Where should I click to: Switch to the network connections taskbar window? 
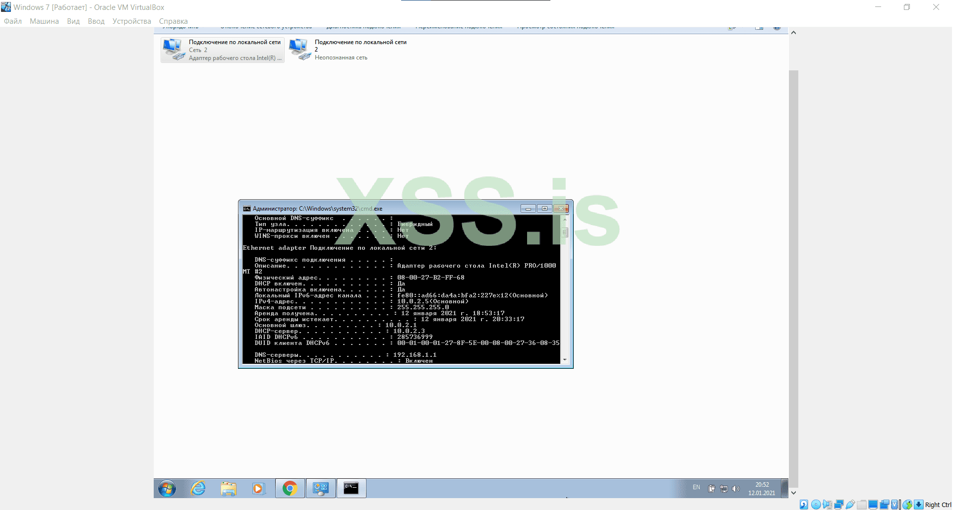(321, 488)
